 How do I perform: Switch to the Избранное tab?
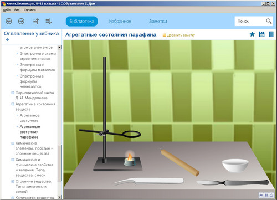pyautogui.click(x=120, y=22)
